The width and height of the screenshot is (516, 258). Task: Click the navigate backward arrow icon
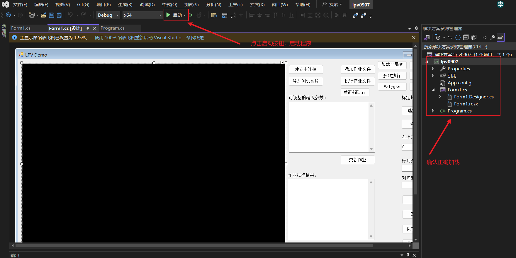[8, 15]
